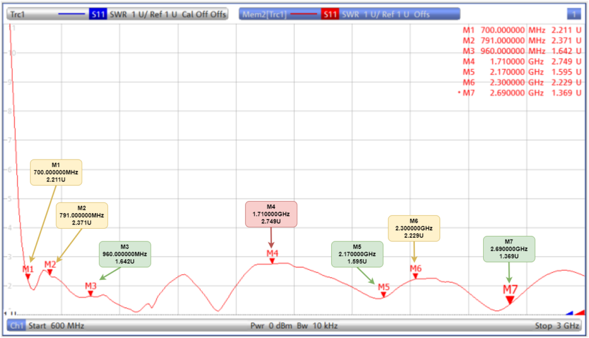Click the diagram number 1 box
589x338 pixels.
click(x=573, y=14)
